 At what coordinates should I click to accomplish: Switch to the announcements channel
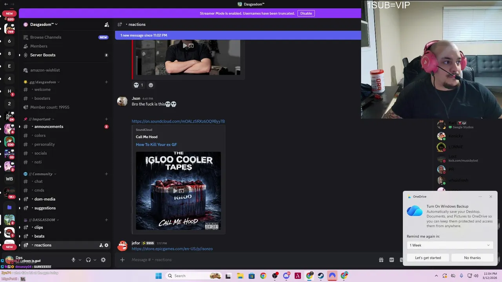[65, 127]
